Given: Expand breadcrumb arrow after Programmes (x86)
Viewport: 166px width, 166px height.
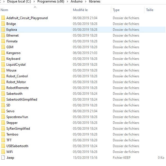Looking at the screenshot, I should pos(67,2).
